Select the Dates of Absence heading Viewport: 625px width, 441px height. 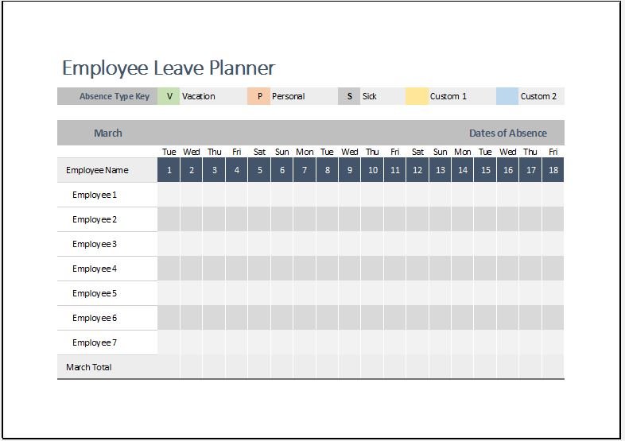click(x=508, y=133)
